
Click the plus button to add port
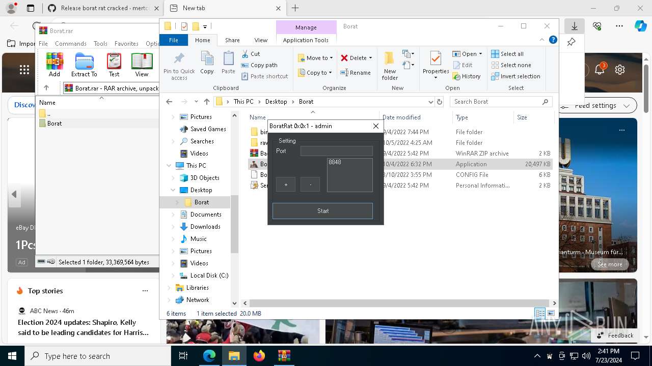(286, 185)
